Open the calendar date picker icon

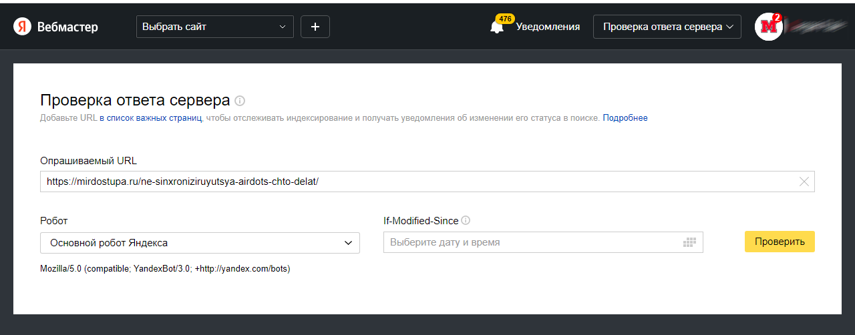[x=689, y=242]
